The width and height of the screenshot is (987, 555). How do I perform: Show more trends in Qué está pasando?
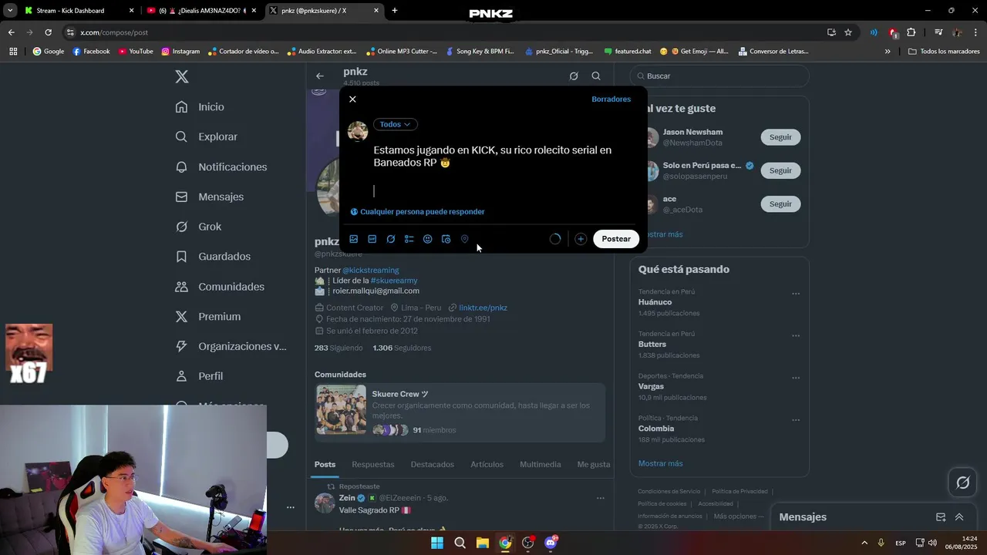(660, 464)
